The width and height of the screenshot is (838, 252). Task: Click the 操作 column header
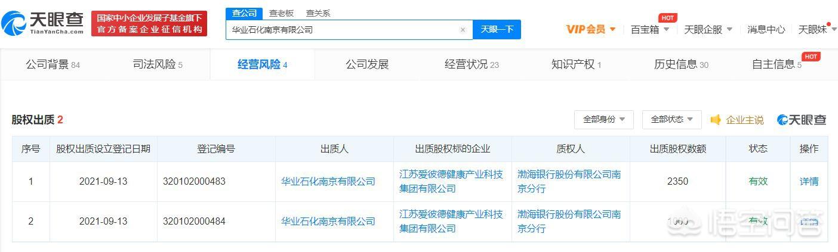pyautogui.click(x=809, y=149)
